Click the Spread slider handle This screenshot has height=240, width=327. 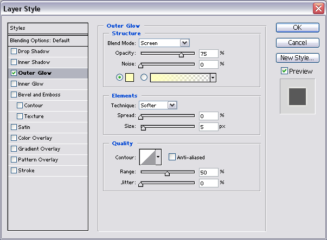(x=141, y=117)
